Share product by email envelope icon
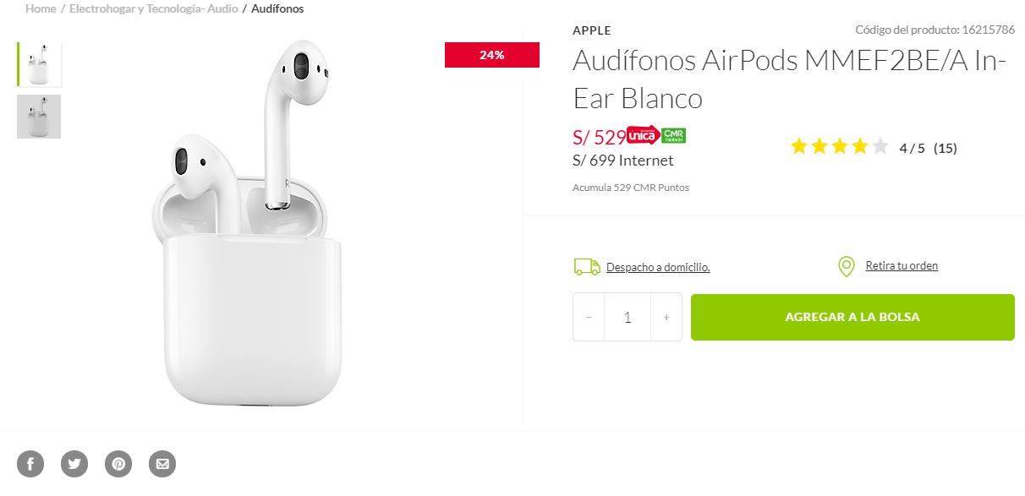The width and height of the screenshot is (1025, 496). (x=162, y=463)
